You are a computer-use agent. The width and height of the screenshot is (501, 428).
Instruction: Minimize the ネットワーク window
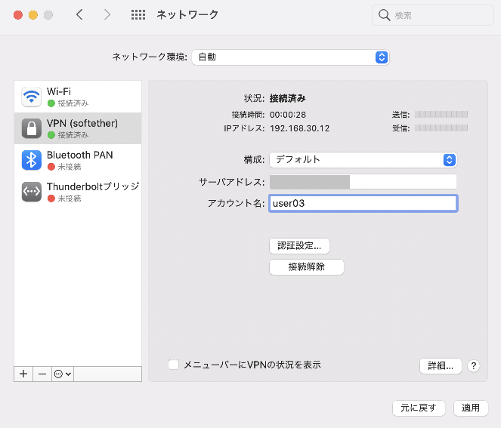[33, 15]
